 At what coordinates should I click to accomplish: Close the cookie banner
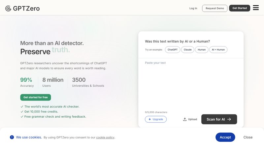coord(248,137)
